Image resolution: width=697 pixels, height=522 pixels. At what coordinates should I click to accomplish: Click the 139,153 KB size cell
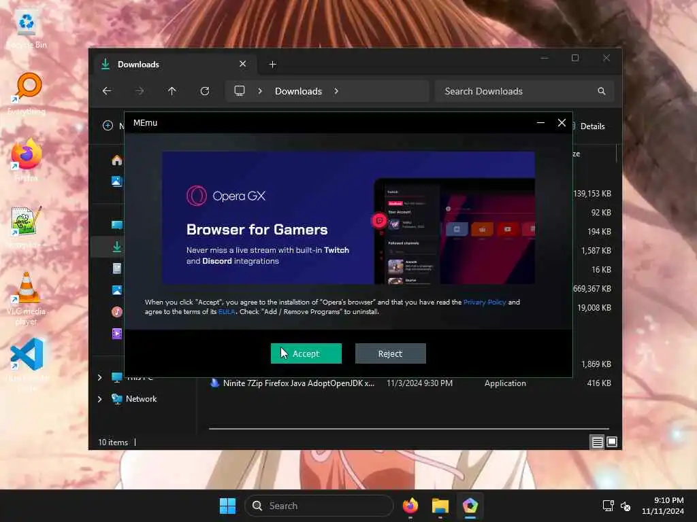593,194
